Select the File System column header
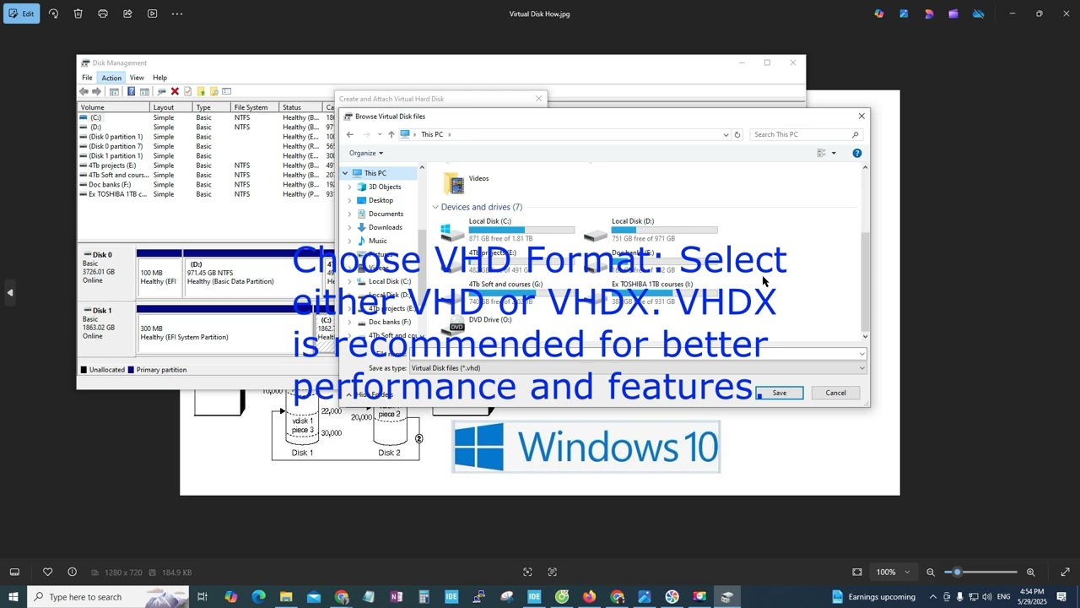 click(256, 107)
